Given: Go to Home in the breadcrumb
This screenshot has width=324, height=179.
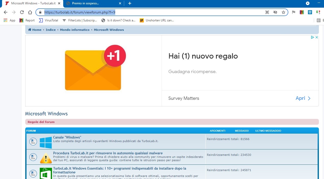Looking at the screenshot, I should [x=35, y=30].
